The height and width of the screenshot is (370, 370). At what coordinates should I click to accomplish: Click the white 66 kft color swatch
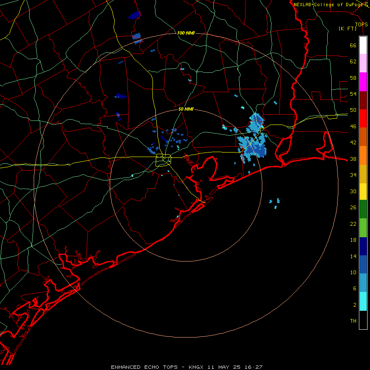(363, 45)
